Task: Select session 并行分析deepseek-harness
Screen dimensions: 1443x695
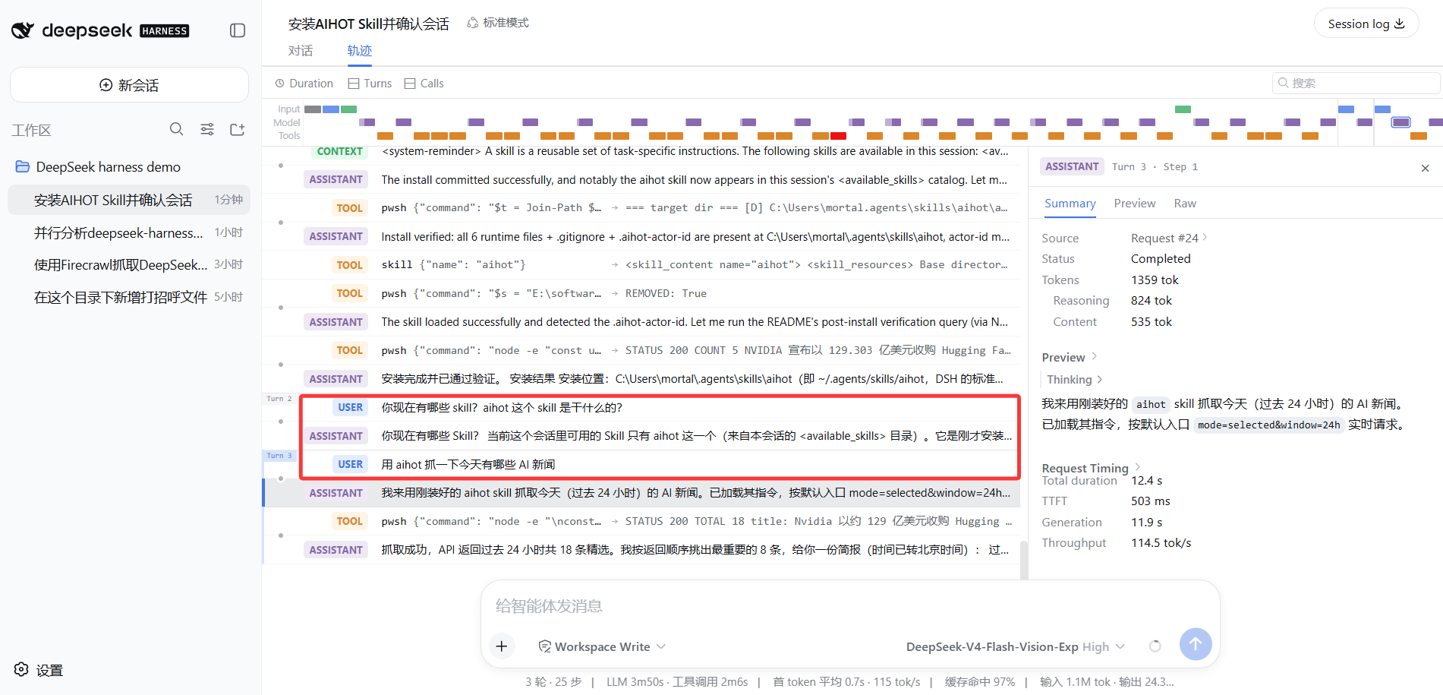Action: click(x=129, y=232)
